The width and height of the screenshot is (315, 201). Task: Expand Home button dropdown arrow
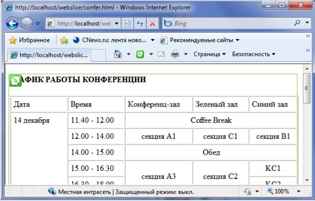129,54
